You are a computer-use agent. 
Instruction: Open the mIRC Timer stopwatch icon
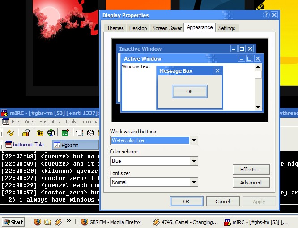(90, 133)
